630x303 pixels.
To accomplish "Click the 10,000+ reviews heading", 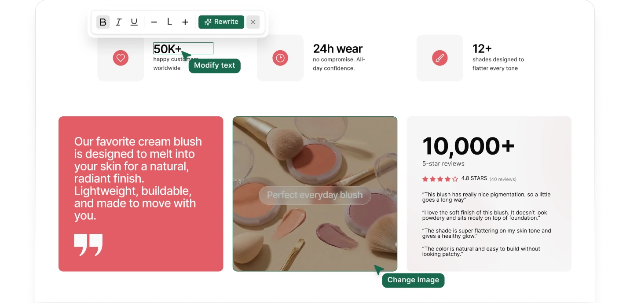I will [468, 146].
